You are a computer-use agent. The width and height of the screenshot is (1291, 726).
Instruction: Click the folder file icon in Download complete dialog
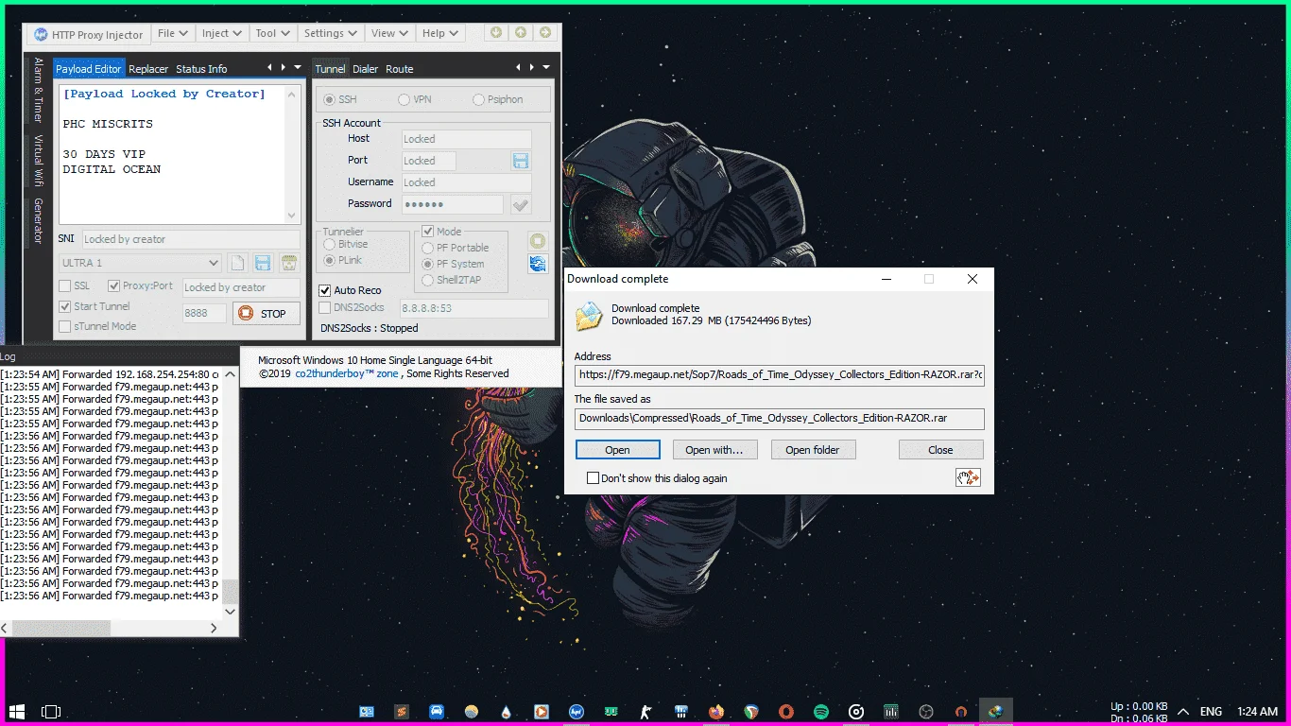coord(590,316)
